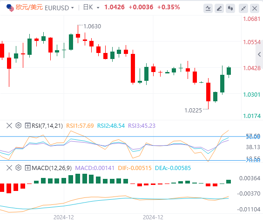Click the EUR/USD flag icon
The height and width of the screenshot is (223, 263).
[10, 8]
